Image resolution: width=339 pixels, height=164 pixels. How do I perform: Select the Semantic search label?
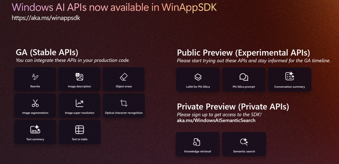coord(244,151)
